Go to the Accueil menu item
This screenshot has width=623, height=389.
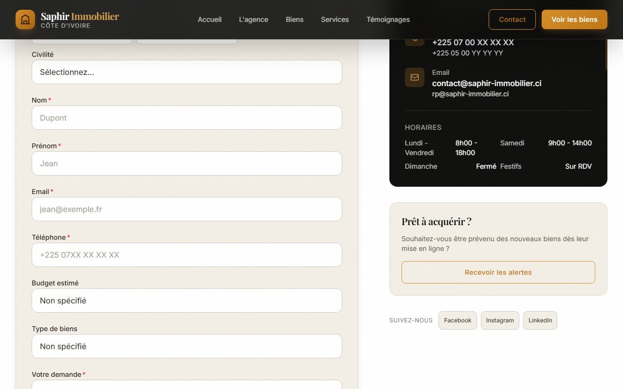[x=210, y=19]
